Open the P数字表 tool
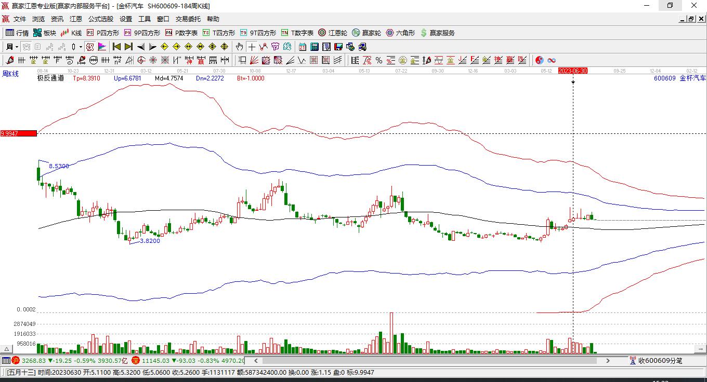Image resolution: width=707 pixels, height=382 pixels. click(x=181, y=33)
